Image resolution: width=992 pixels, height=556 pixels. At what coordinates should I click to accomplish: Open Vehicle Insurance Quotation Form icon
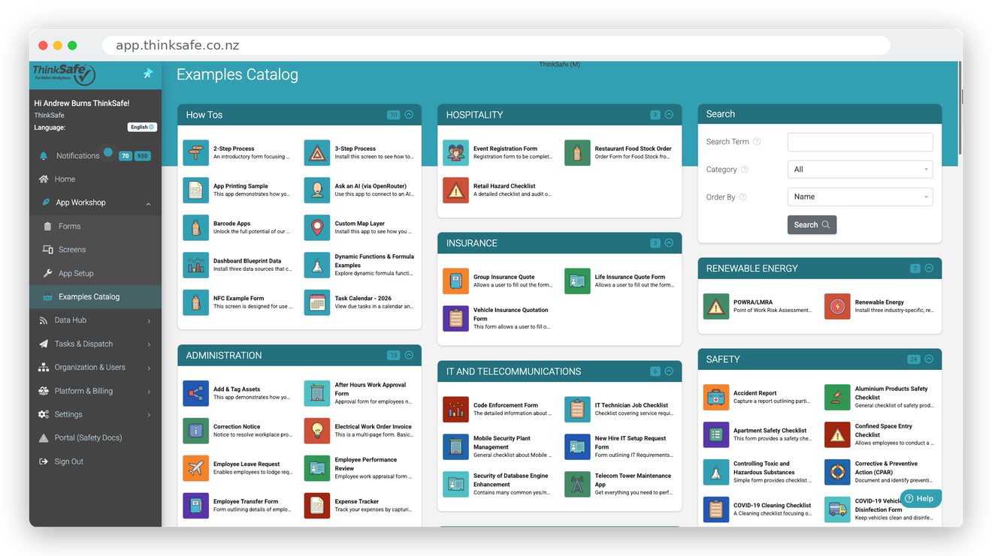(455, 319)
